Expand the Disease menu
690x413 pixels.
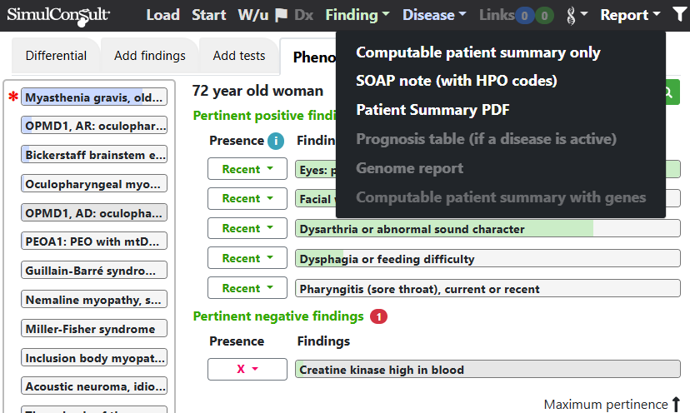pyautogui.click(x=434, y=15)
